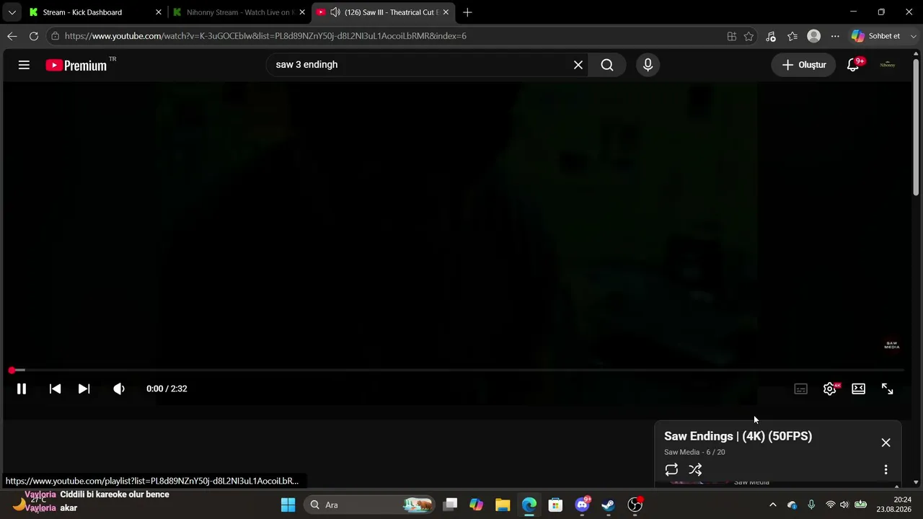This screenshot has height=519, width=923.
Task: Open the video player settings gear
Action: pyautogui.click(x=830, y=389)
